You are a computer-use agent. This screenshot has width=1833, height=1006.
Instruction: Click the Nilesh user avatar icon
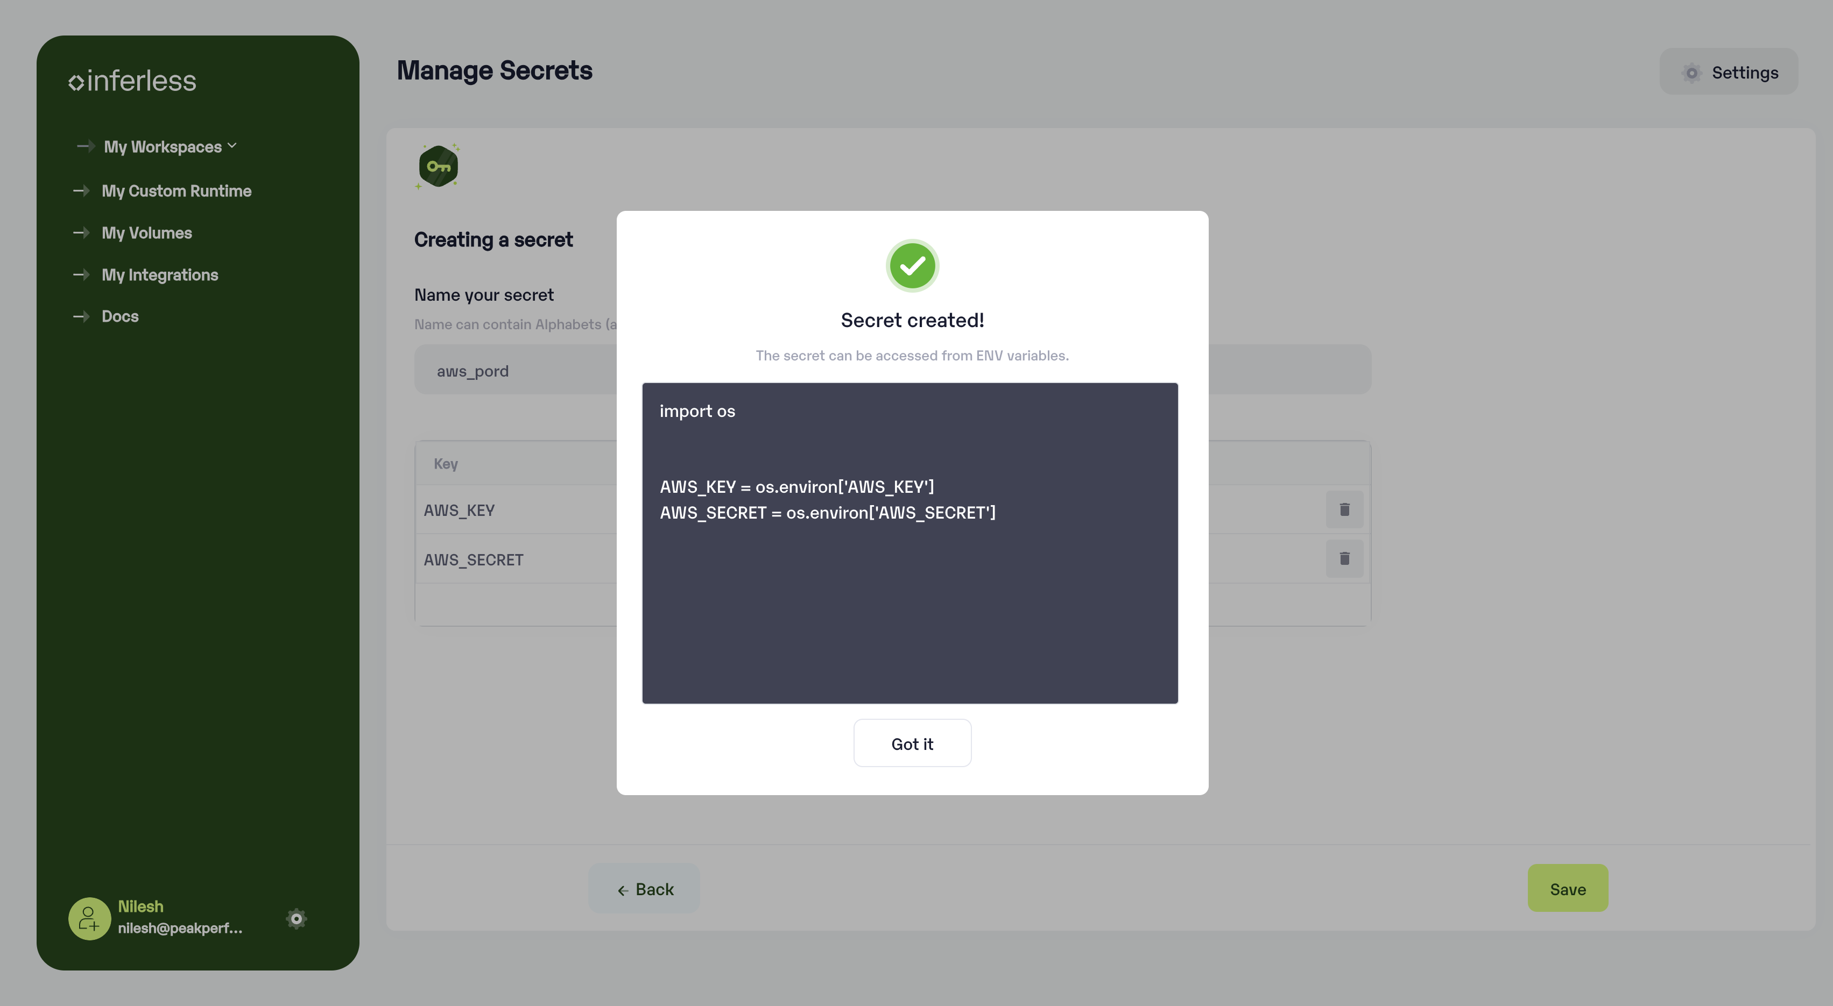(89, 918)
